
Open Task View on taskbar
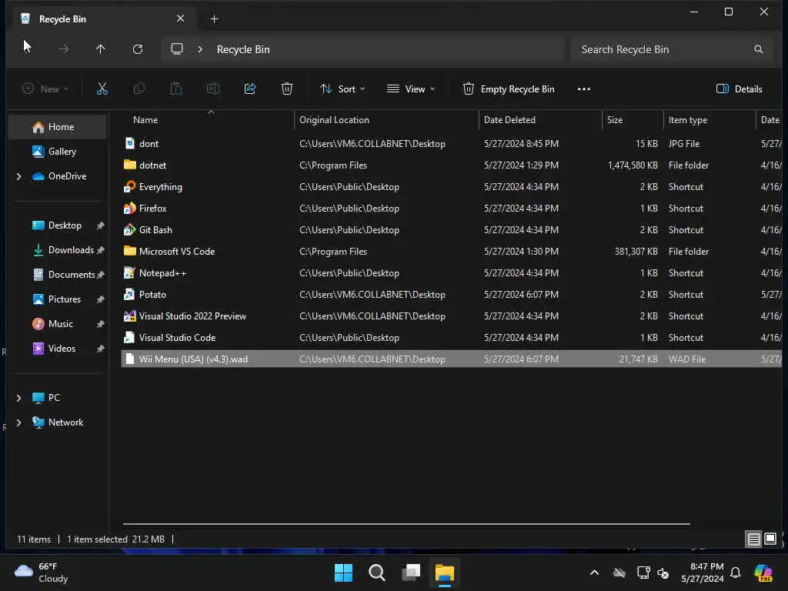click(411, 573)
